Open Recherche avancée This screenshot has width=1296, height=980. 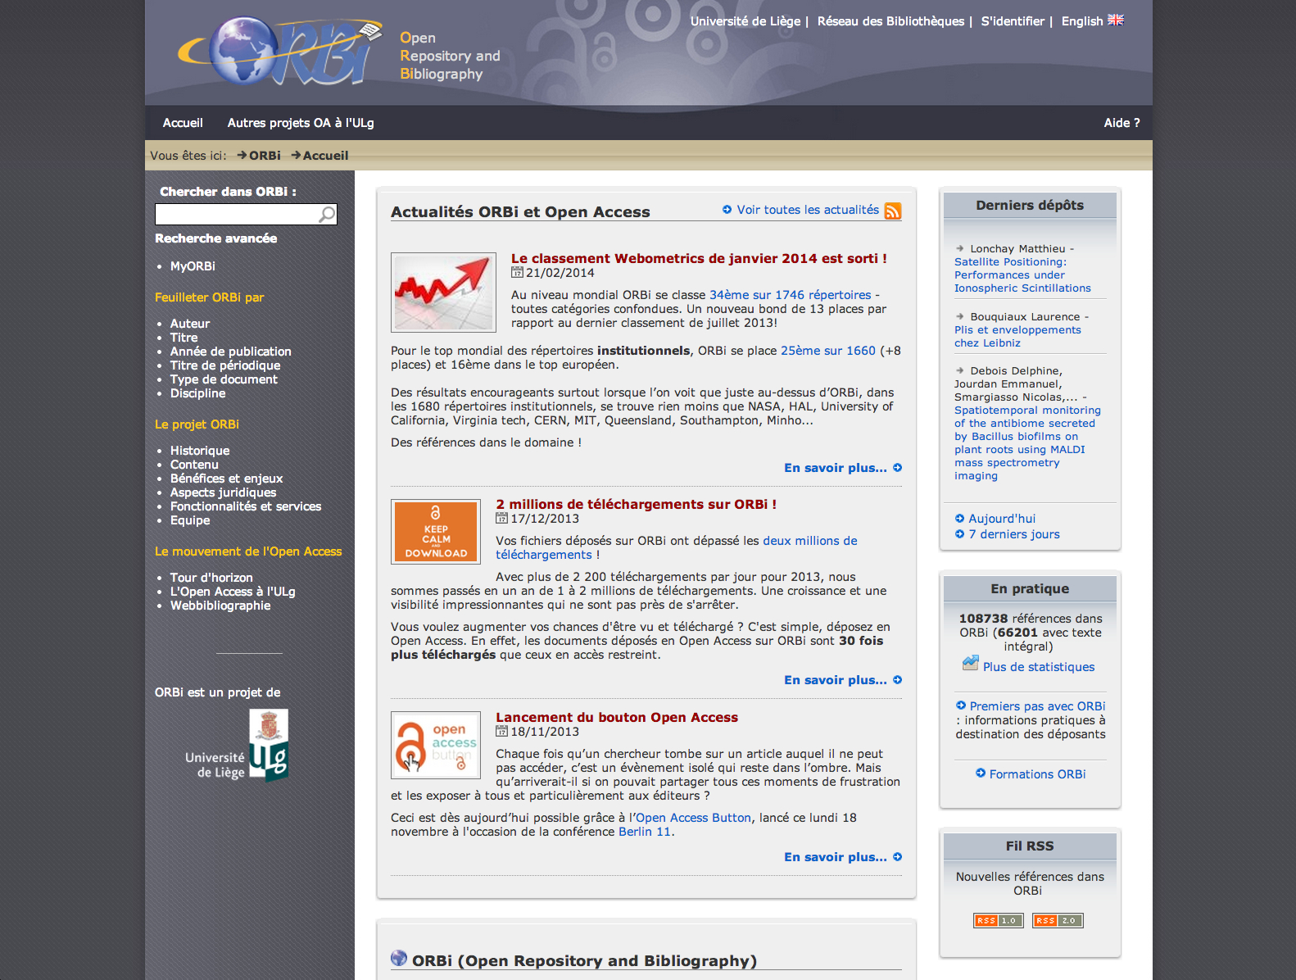(215, 238)
